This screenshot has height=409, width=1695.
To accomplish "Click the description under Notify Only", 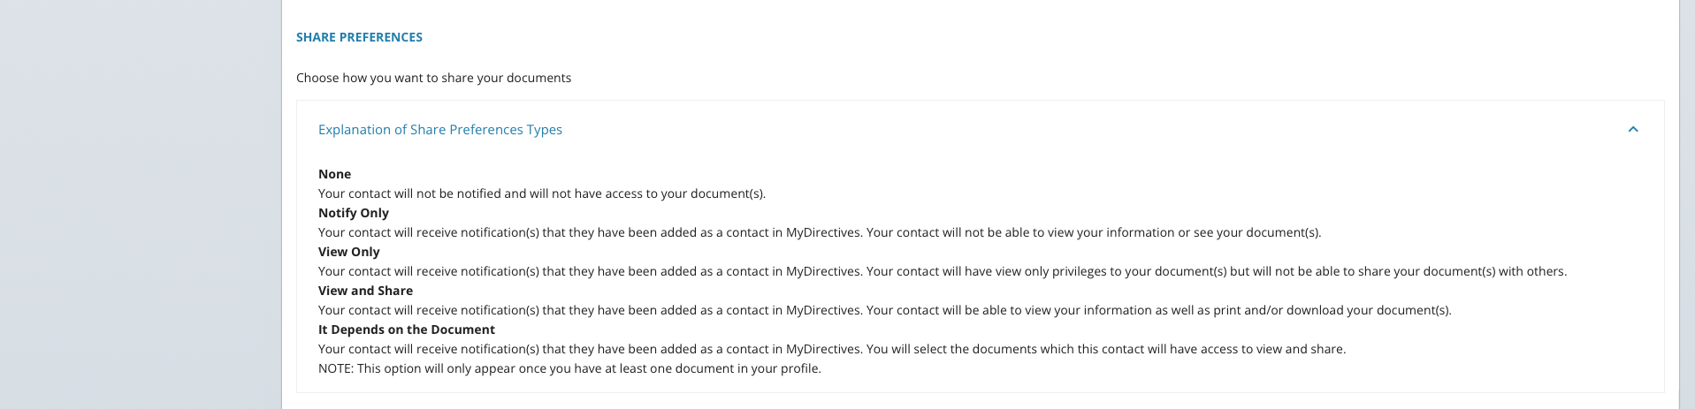I will pyautogui.click(x=820, y=232).
